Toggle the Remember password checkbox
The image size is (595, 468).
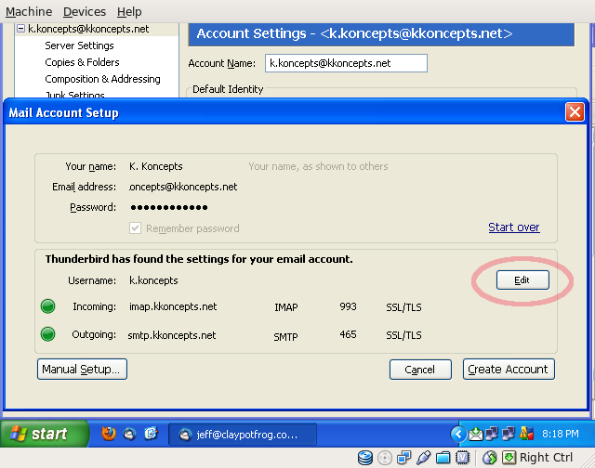click(135, 228)
